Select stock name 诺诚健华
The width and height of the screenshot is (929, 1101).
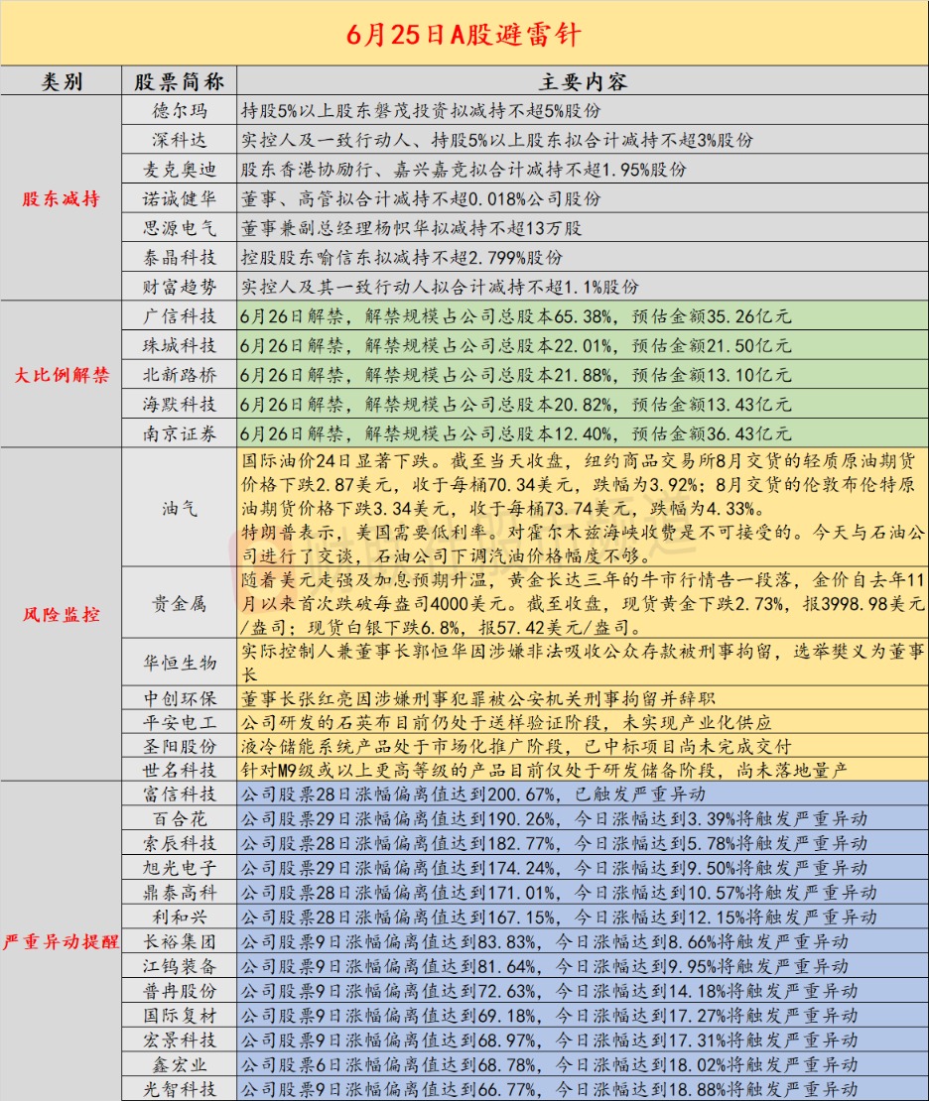coord(180,198)
